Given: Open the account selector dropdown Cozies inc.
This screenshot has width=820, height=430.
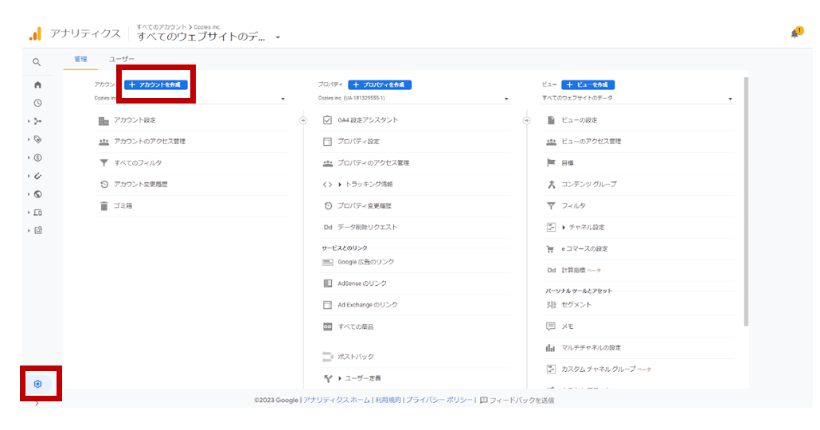Looking at the screenshot, I should (x=189, y=99).
